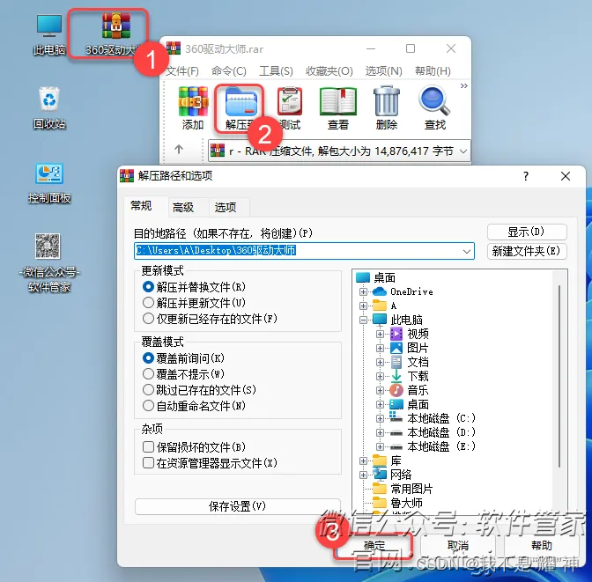Click the 保存设置(V) button

pos(238,506)
